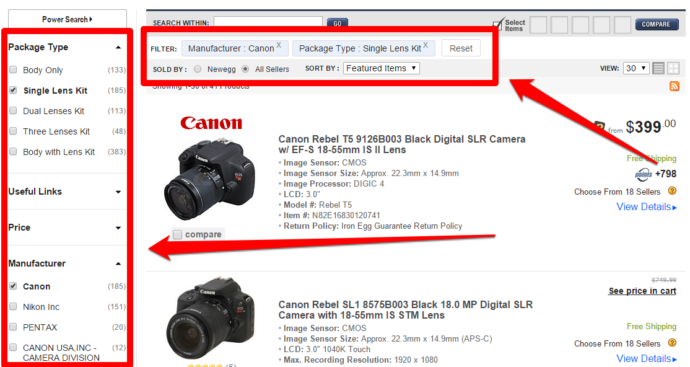Uncheck Single Lens Kit checkbox
This screenshot has width=690, height=367.
pos(13,90)
